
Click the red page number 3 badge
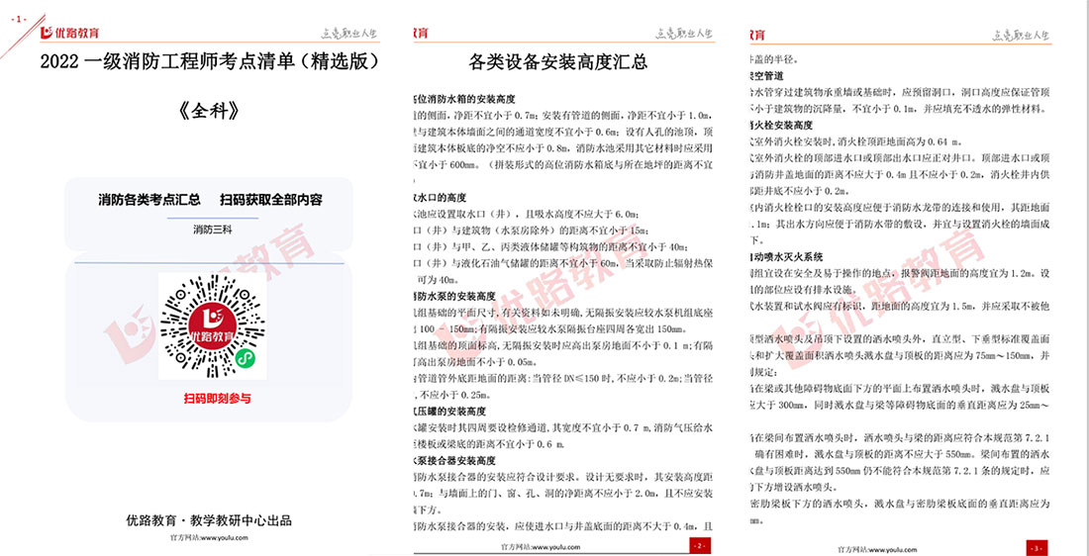click(x=1036, y=546)
